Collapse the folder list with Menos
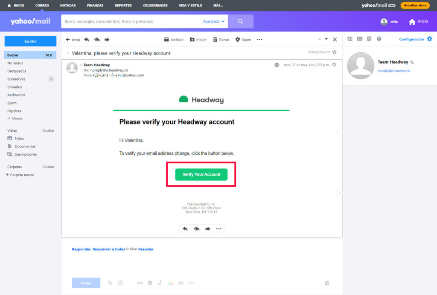The height and width of the screenshot is (295, 437). (x=15, y=119)
